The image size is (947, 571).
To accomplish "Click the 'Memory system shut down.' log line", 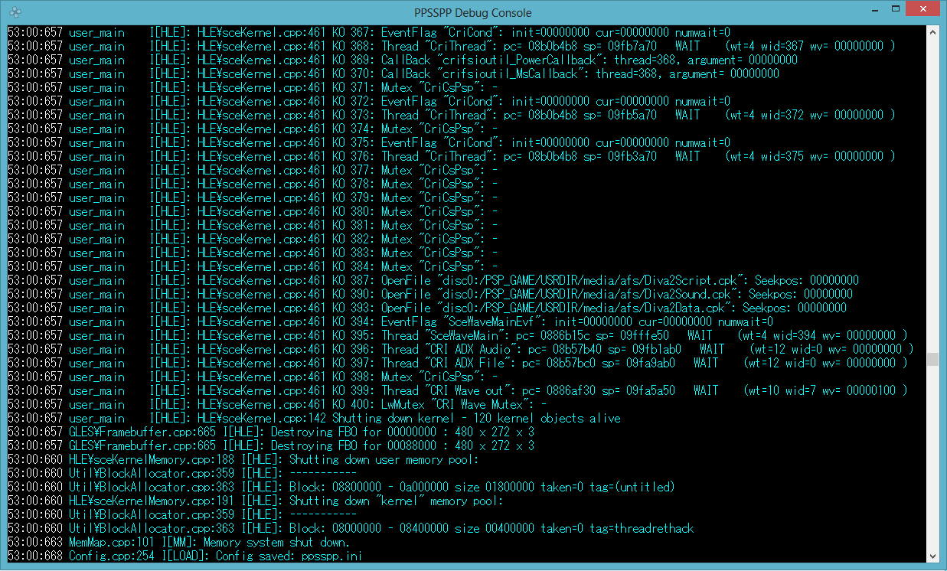I will point(179,542).
